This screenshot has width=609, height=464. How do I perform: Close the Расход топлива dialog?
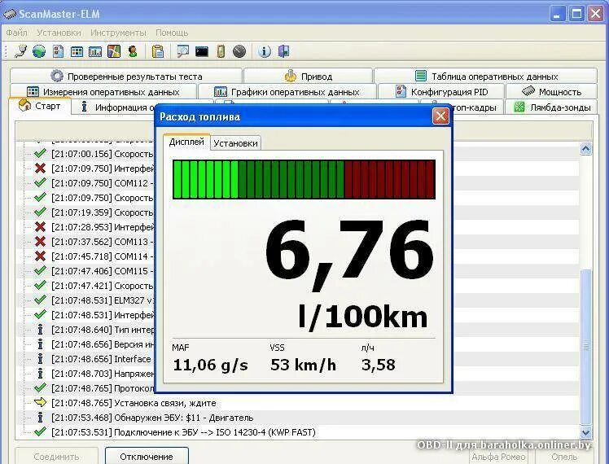[x=440, y=116]
